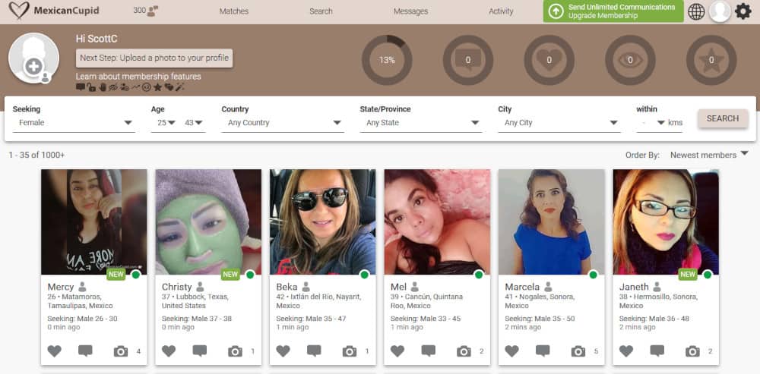Click Upgrade Membership green button
Viewport: 760px width, 374px height.
point(613,11)
